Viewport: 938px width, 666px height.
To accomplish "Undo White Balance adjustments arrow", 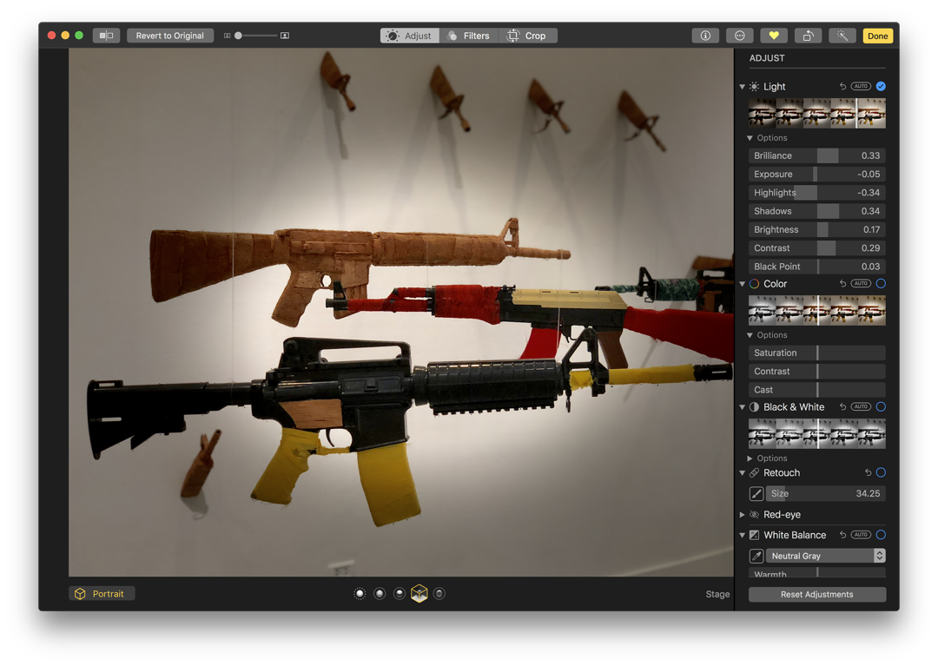I will coord(842,535).
